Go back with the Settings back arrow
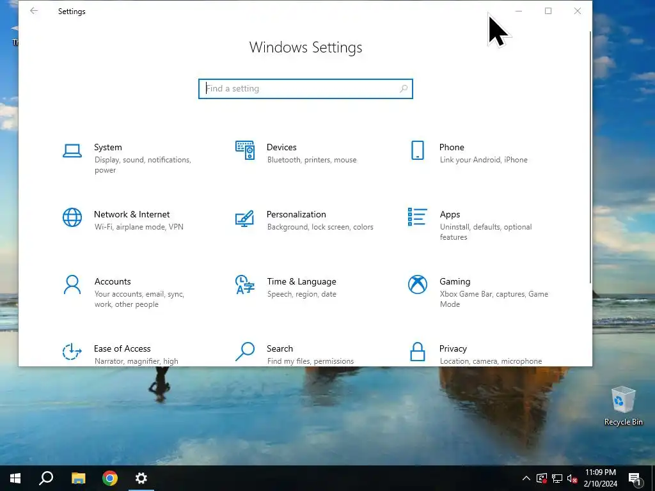Image resolution: width=655 pixels, height=491 pixels. (x=34, y=12)
